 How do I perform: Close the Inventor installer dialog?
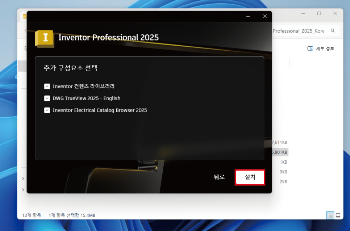pyautogui.click(x=265, y=16)
